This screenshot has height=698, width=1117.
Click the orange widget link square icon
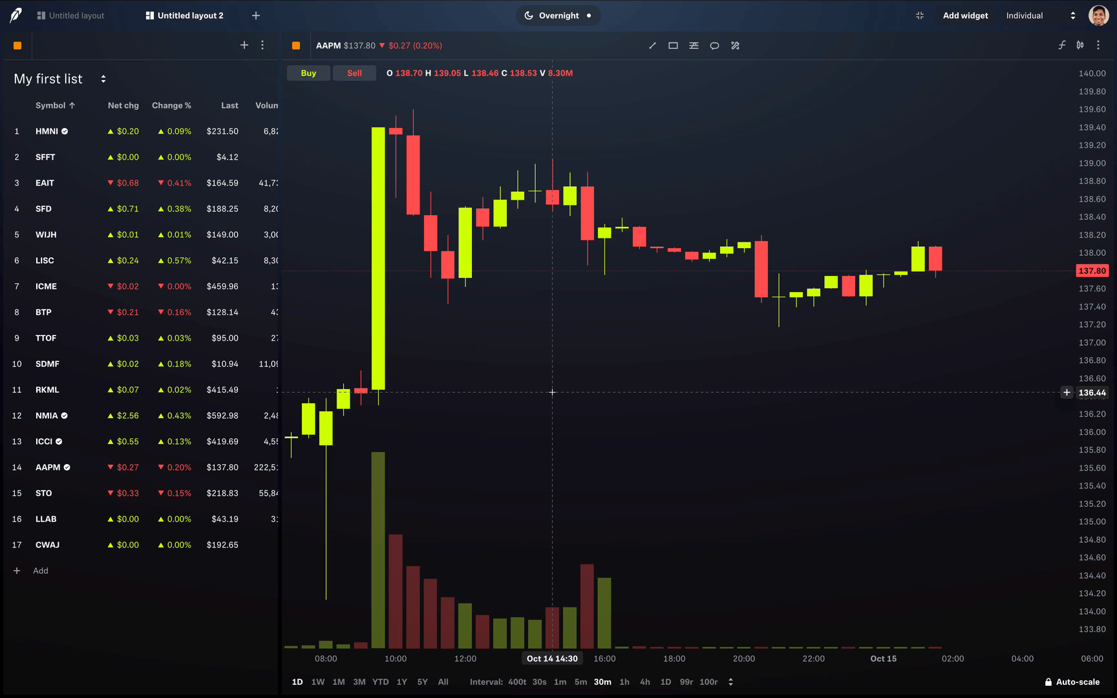[x=17, y=45]
